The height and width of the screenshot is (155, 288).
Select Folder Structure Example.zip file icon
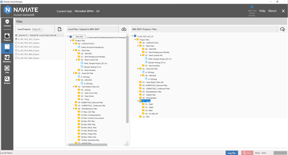[x=79, y=47]
